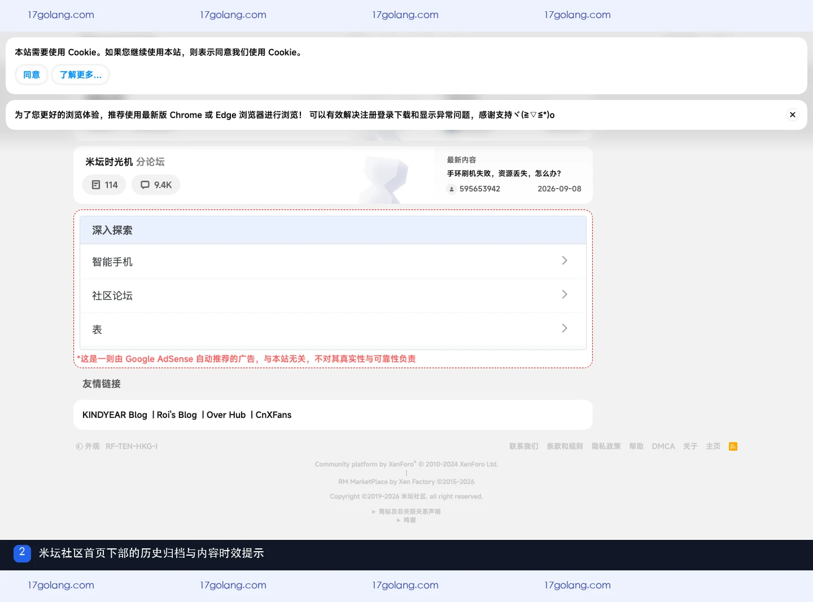Image resolution: width=813 pixels, height=602 pixels.
Task: Expand the 表 row chevron
Action: click(565, 328)
